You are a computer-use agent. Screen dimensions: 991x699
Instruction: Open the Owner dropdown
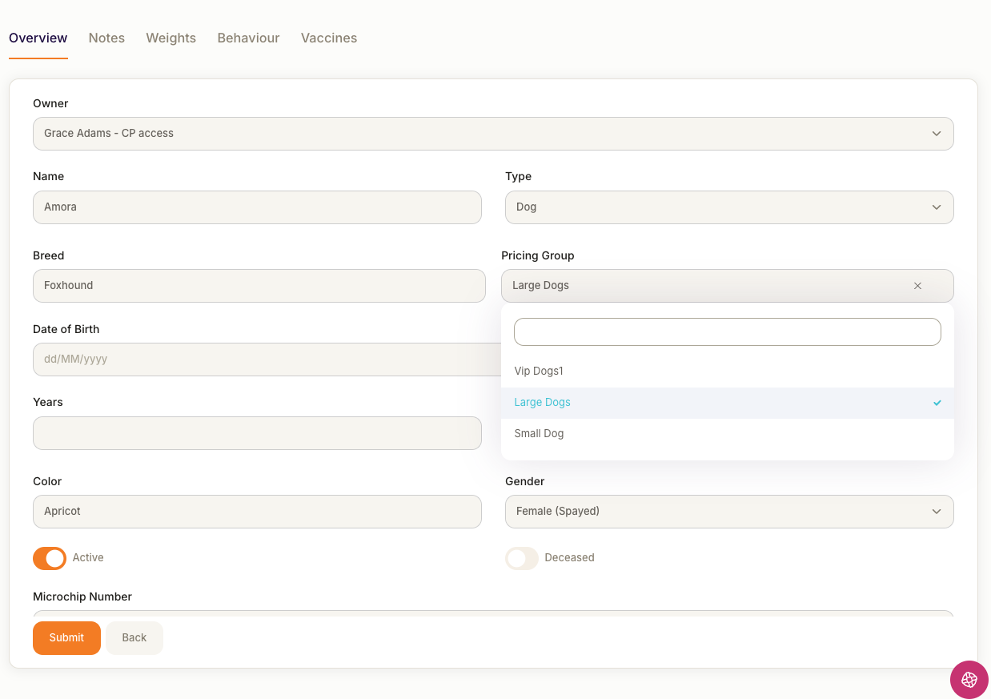point(493,134)
